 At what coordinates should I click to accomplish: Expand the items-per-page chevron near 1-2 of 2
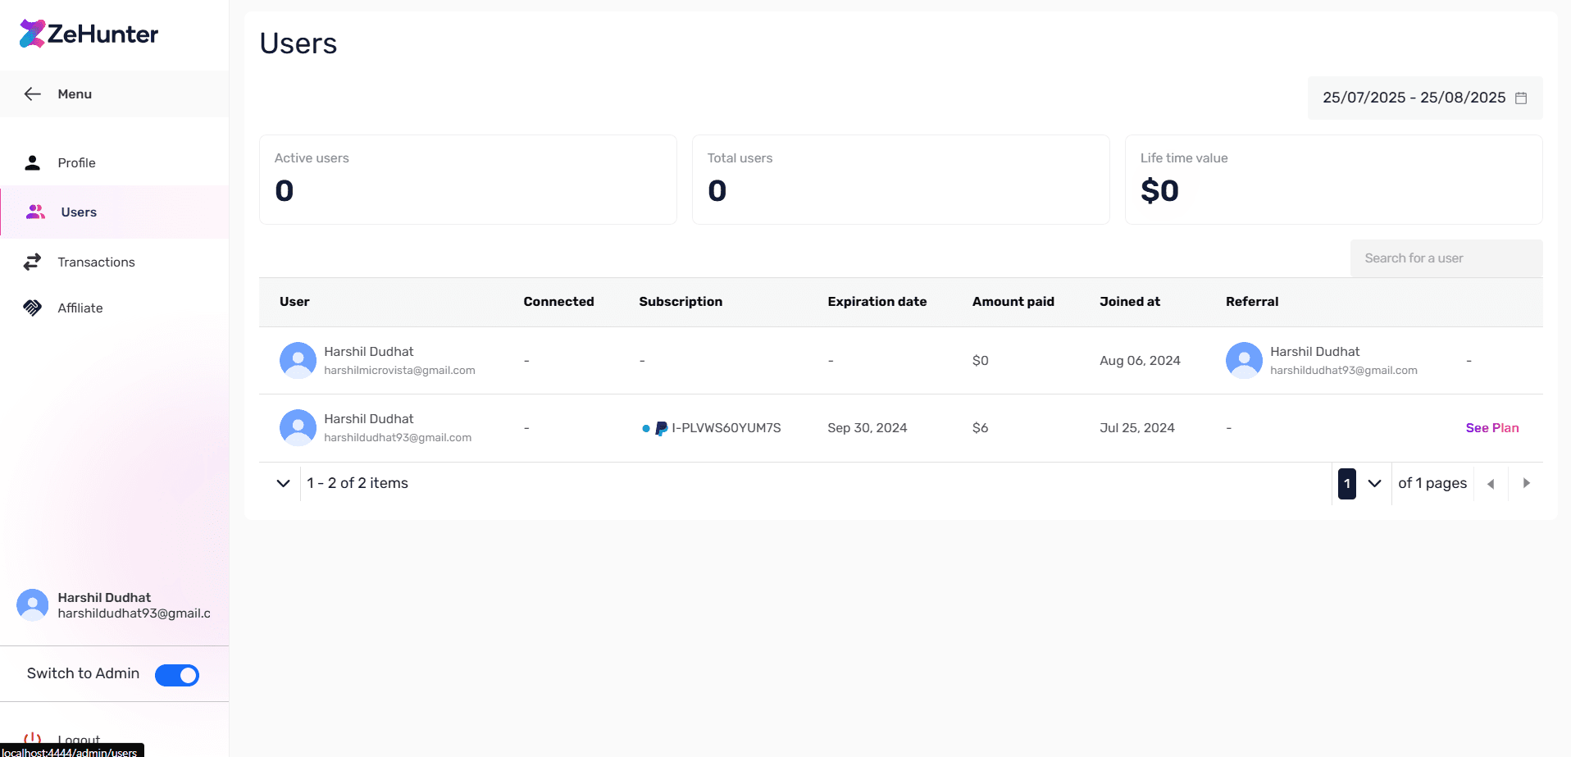tap(283, 483)
